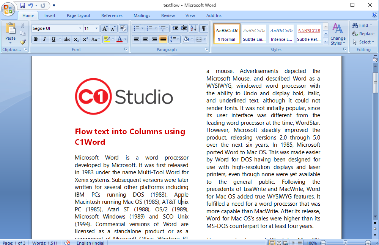This screenshot has width=379, height=245.
Task: Go to the Review tab
Action: pos(168,16)
